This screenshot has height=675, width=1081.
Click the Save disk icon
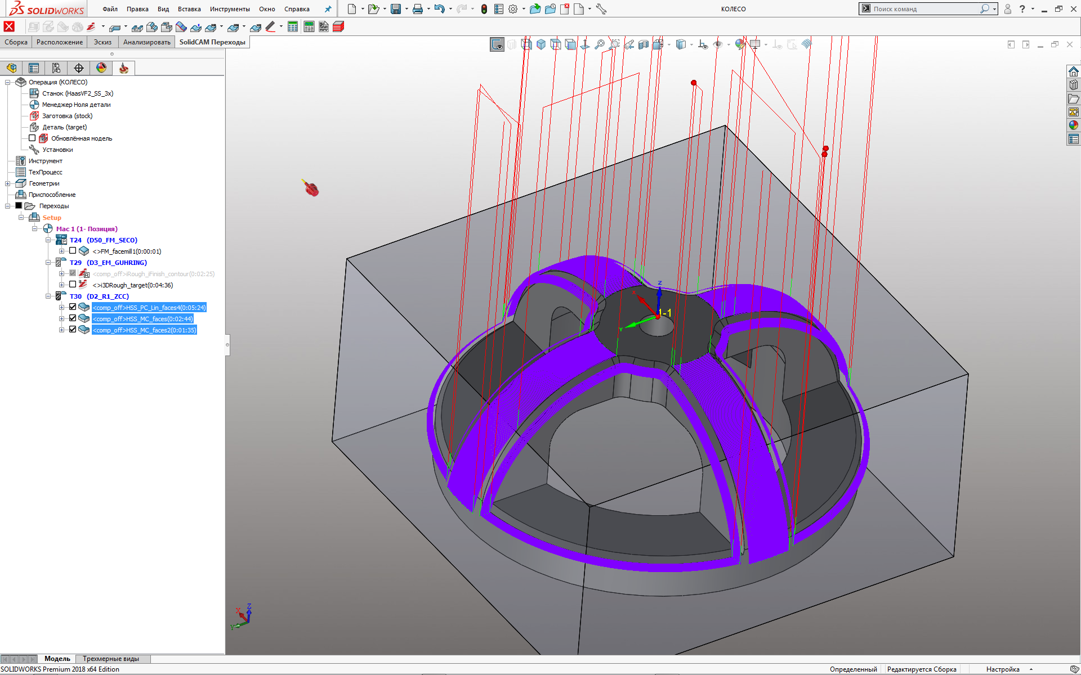point(396,9)
